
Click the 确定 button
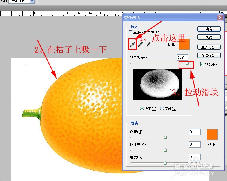(209, 29)
